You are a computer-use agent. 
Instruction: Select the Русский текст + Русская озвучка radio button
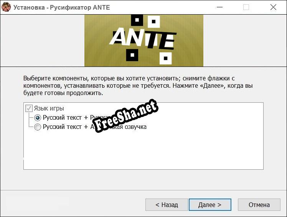(38, 118)
